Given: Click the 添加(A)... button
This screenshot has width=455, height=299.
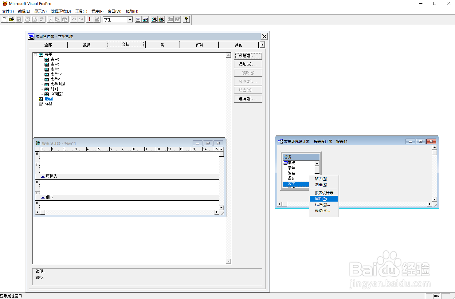Looking at the screenshot, I should (248, 64).
